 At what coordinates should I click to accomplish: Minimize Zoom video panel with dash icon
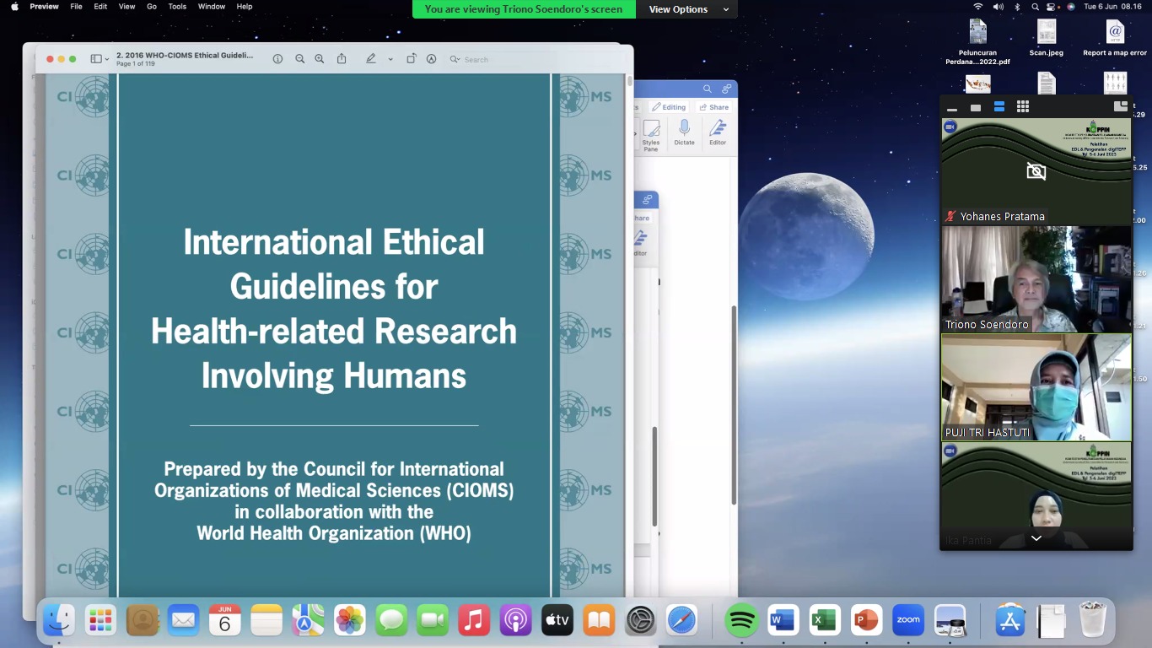952,108
